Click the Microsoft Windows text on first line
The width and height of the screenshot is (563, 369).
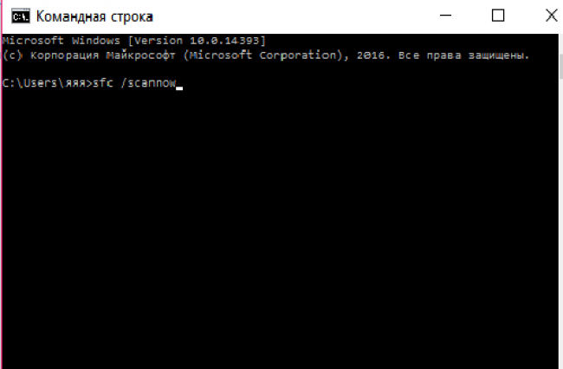(x=61, y=41)
